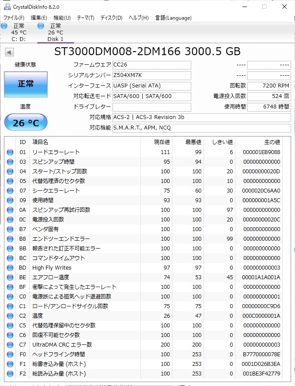The width and height of the screenshot is (295, 386).
Task: Open the 機能(U) menu
Action: pyautogui.click(x=62, y=18)
